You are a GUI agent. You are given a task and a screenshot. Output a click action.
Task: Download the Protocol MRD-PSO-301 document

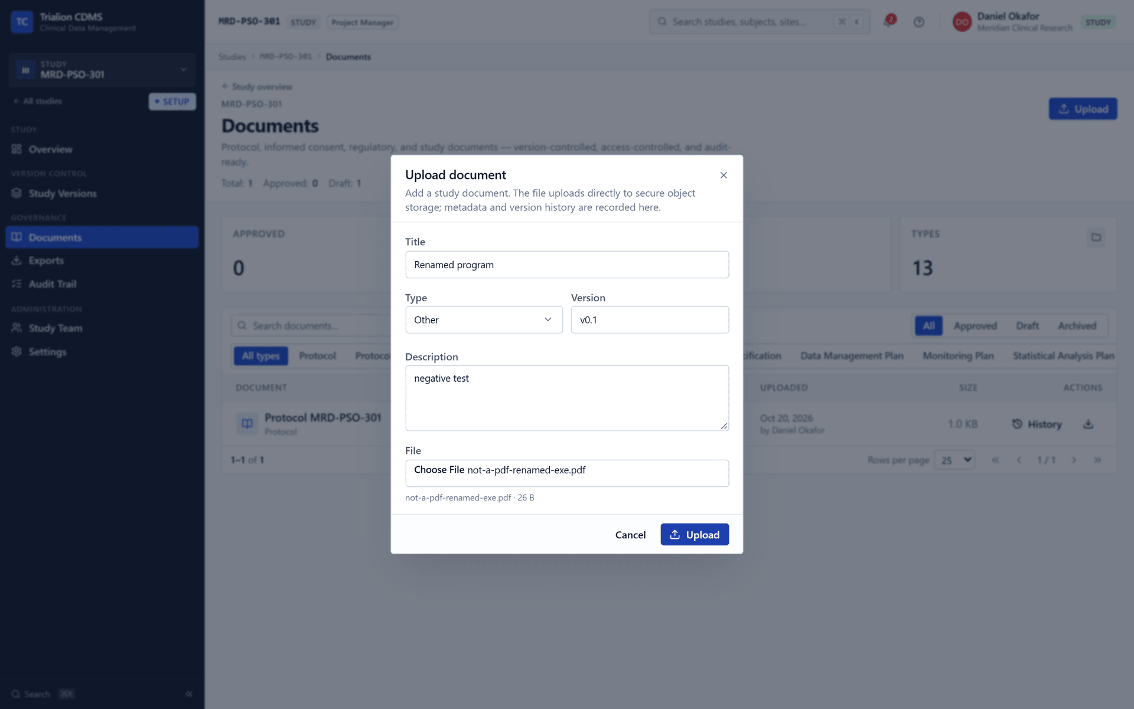pyautogui.click(x=1088, y=424)
